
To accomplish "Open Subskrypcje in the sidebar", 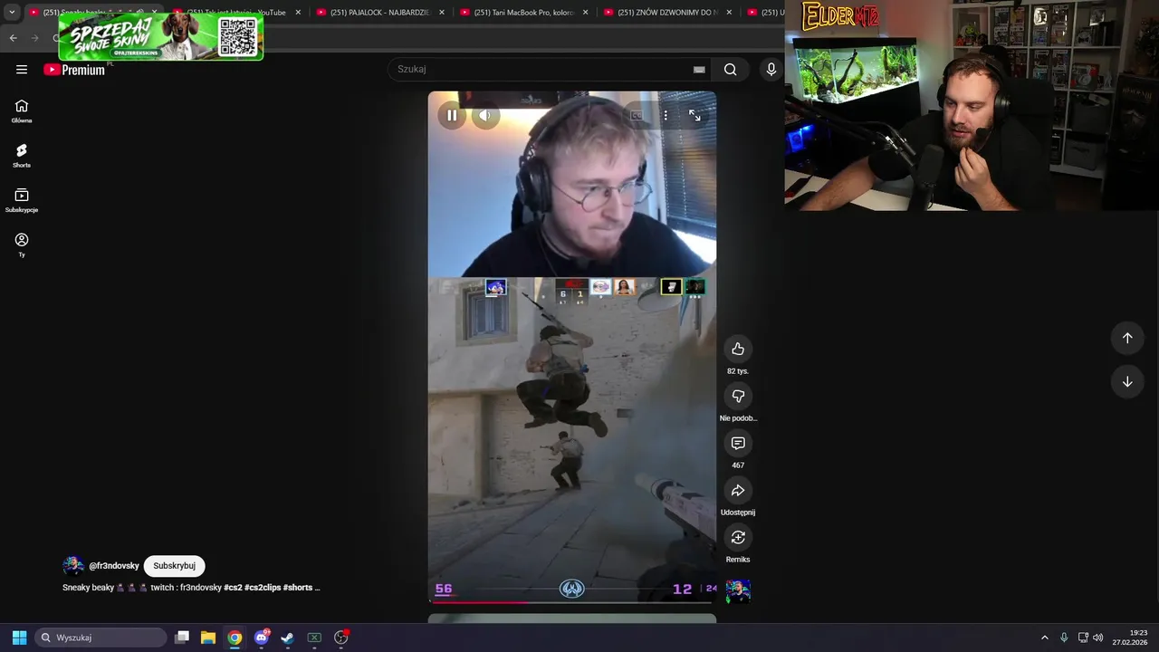I will point(22,200).
